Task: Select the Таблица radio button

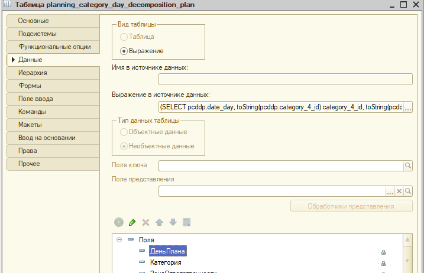Action: pyautogui.click(x=124, y=37)
